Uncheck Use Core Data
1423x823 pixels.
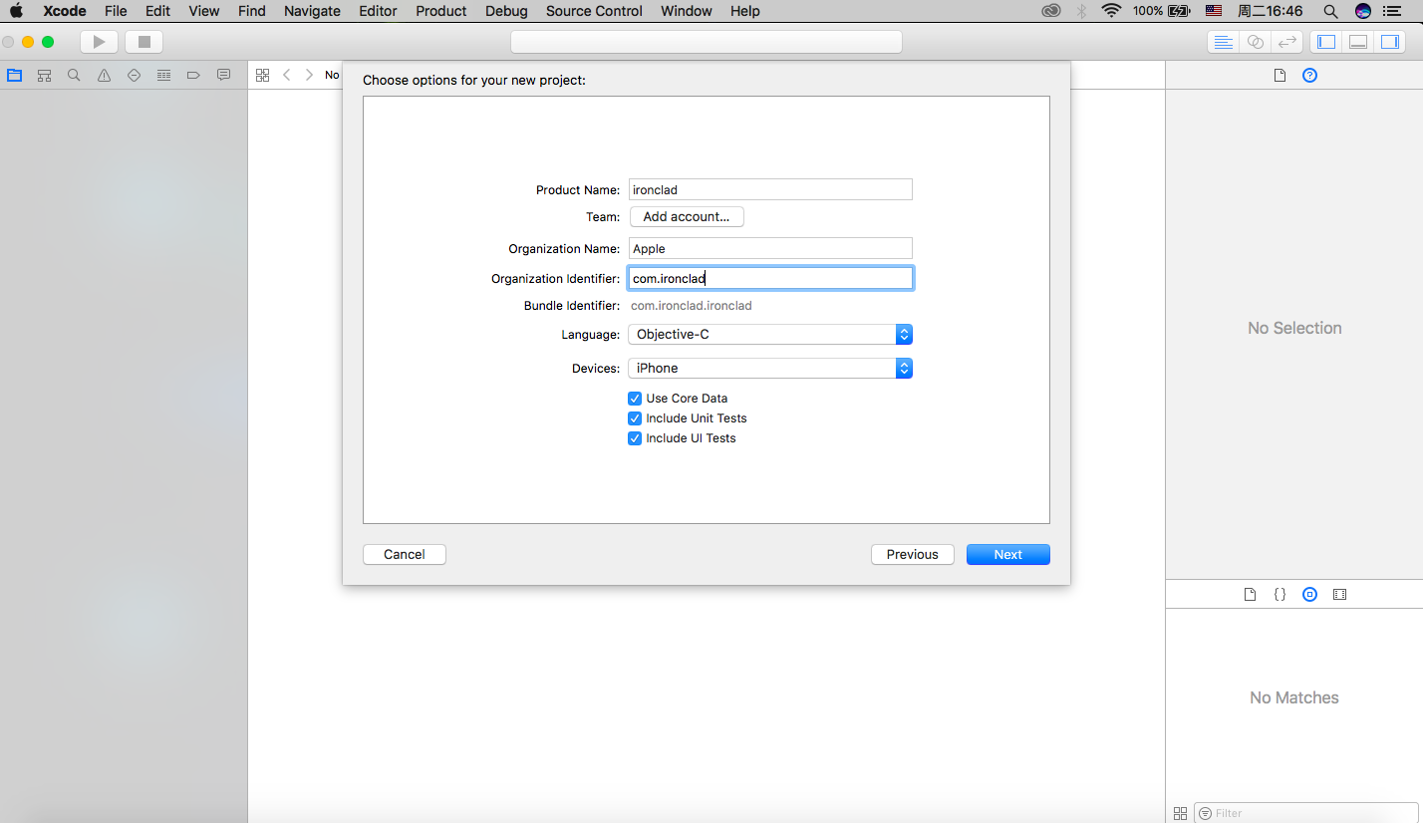(x=635, y=399)
